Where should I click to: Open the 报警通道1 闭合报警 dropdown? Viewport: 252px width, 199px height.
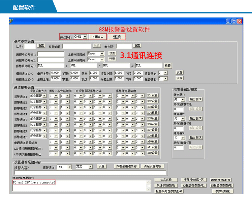(44, 96)
